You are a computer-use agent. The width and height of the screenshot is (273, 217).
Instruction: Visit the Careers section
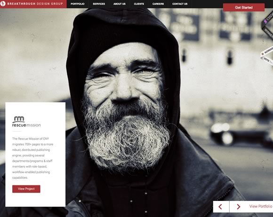pyautogui.click(x=158, y=4)
